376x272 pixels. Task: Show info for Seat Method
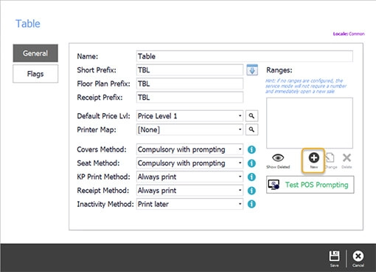pyautogui.click(x=251, y=163)
